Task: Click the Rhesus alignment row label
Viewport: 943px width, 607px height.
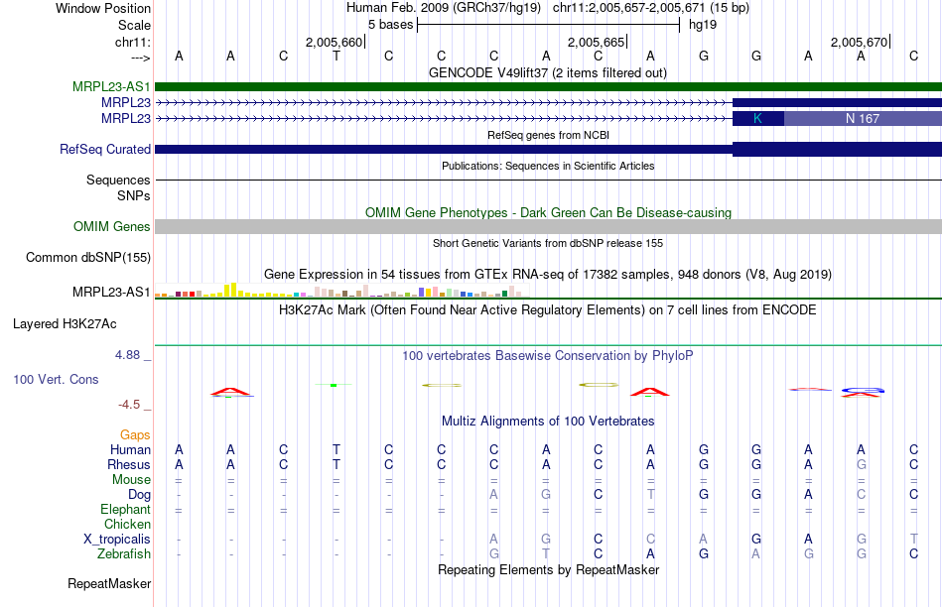Action: click(x=129, y=464)
